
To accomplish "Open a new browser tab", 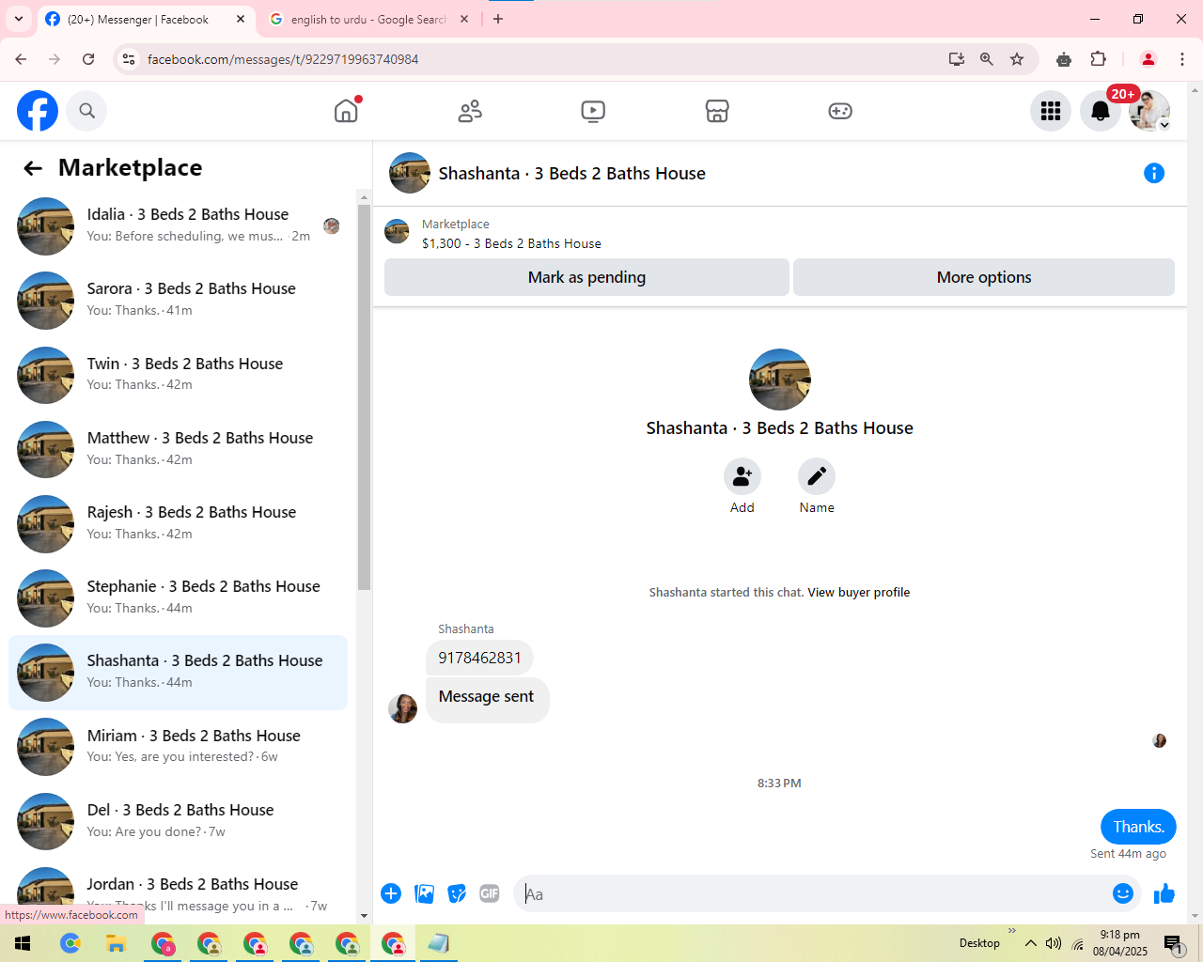I will coord(498,19).
